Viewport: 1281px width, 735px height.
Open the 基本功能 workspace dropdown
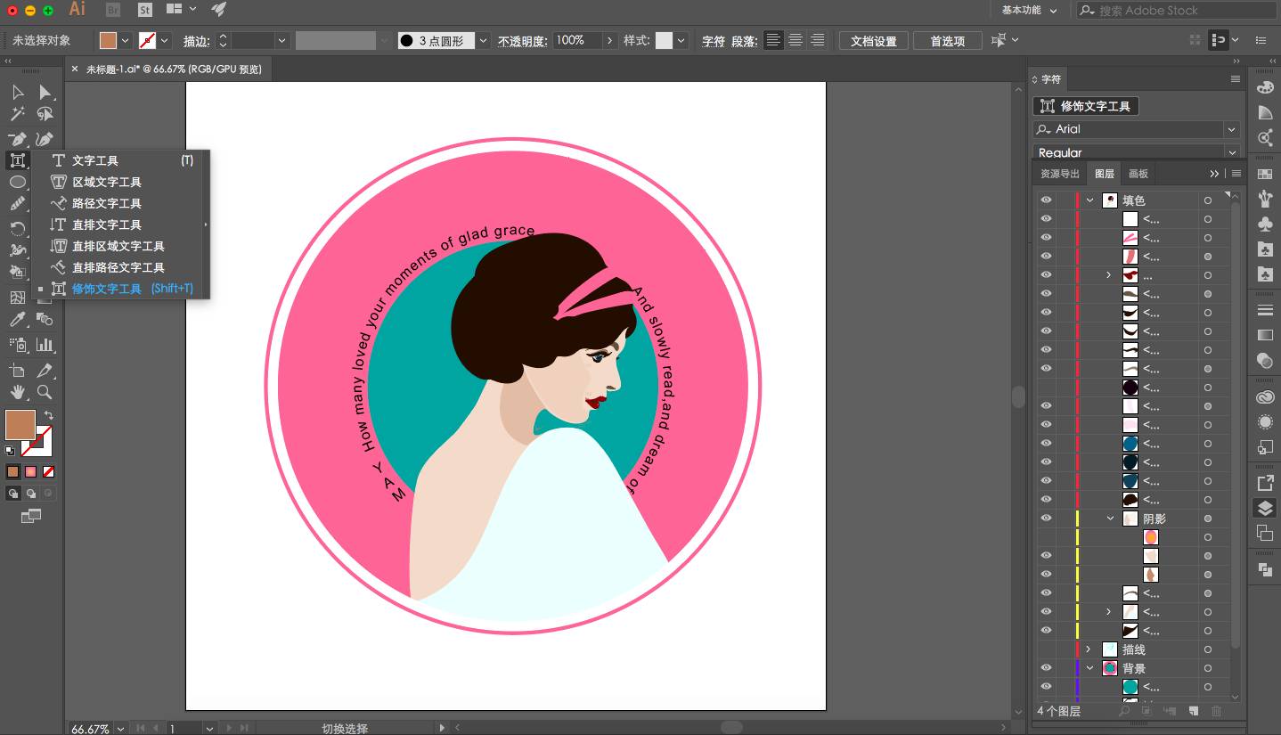click(x=1029, y=11)
